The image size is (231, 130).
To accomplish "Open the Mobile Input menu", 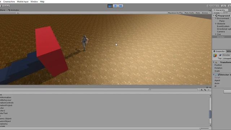I will (22, 1).
